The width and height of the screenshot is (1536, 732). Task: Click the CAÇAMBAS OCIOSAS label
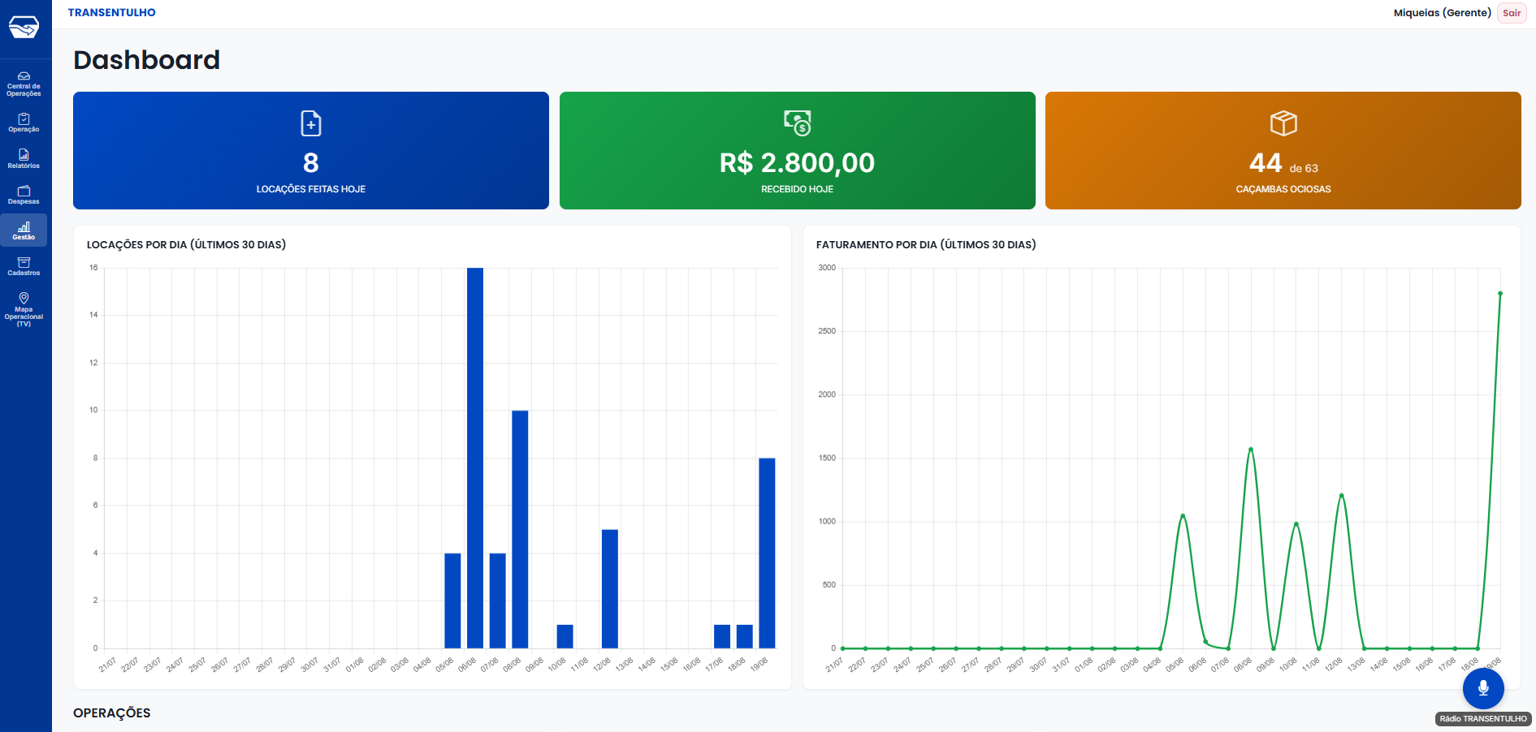coord(1283,189)
